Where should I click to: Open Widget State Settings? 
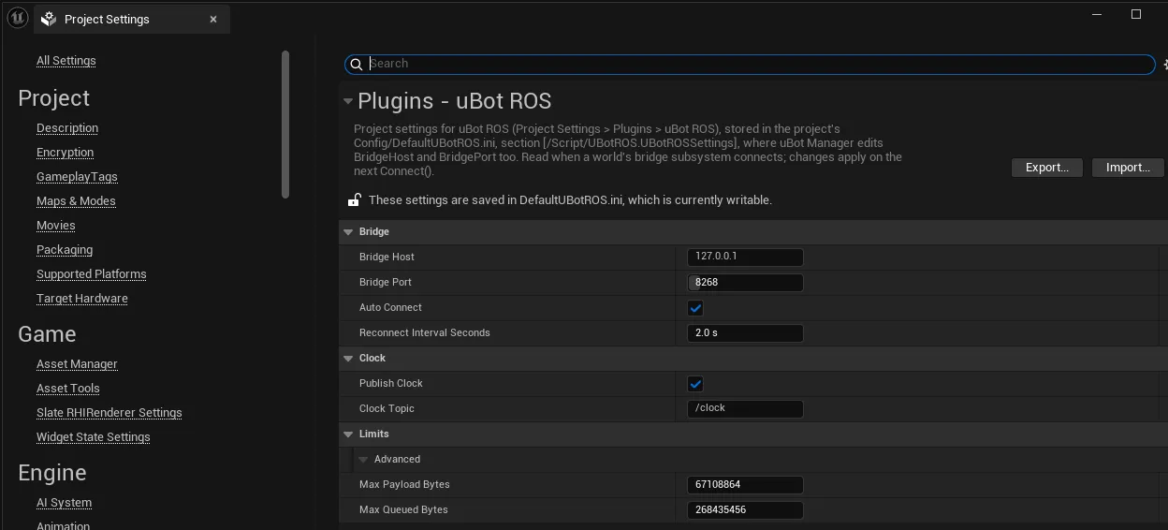(94, 437)
